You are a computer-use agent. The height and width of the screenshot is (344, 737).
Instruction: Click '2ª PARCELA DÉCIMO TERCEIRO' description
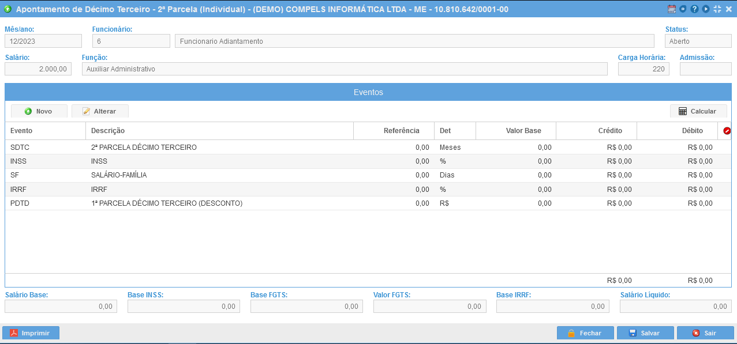click(x=144, y=148)
